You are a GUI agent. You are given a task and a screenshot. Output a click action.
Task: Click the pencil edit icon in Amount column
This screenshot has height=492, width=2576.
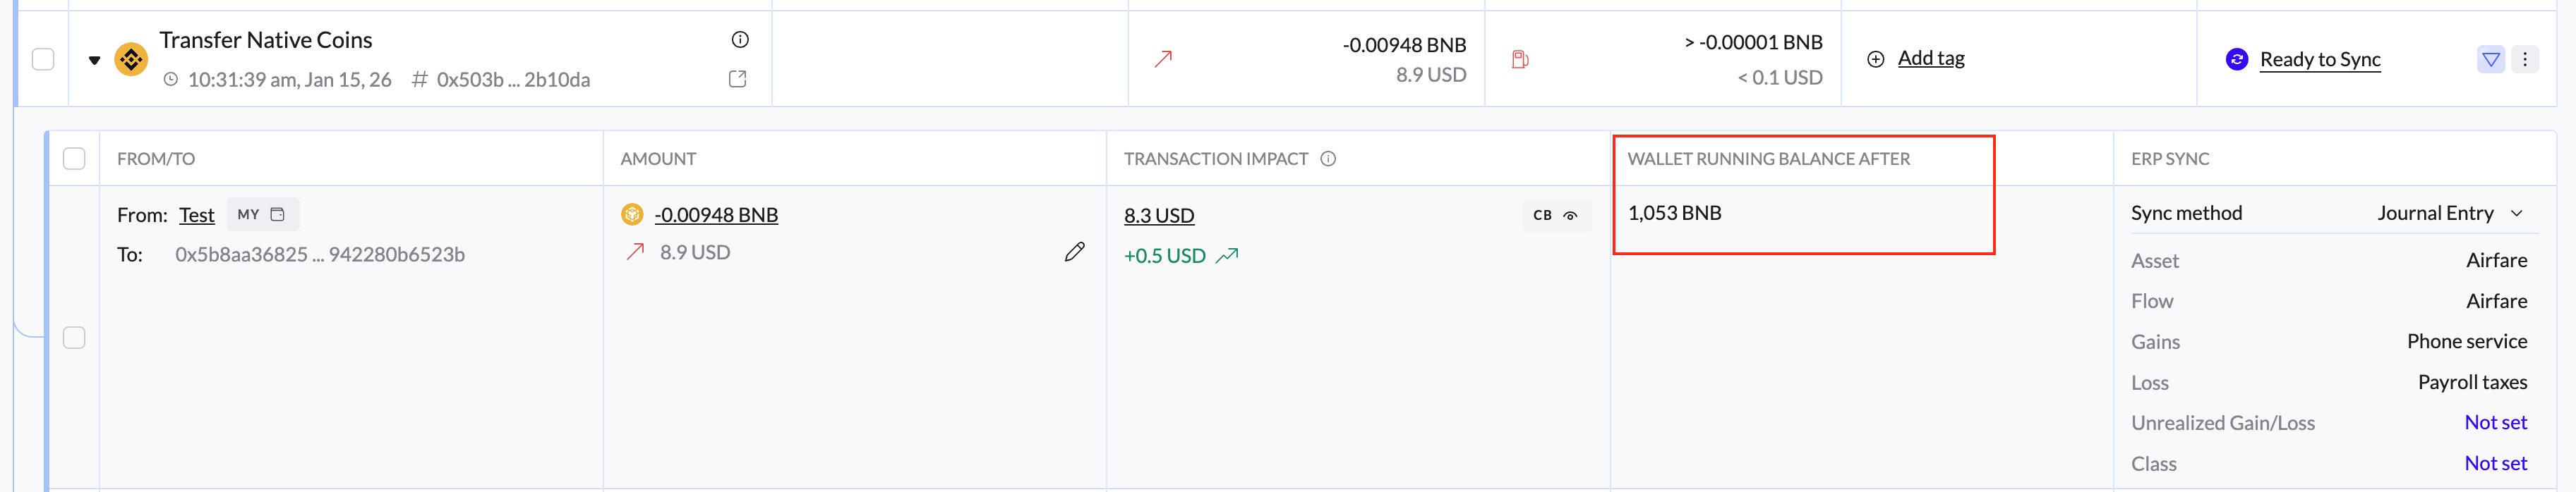[x=1074, y=252]
